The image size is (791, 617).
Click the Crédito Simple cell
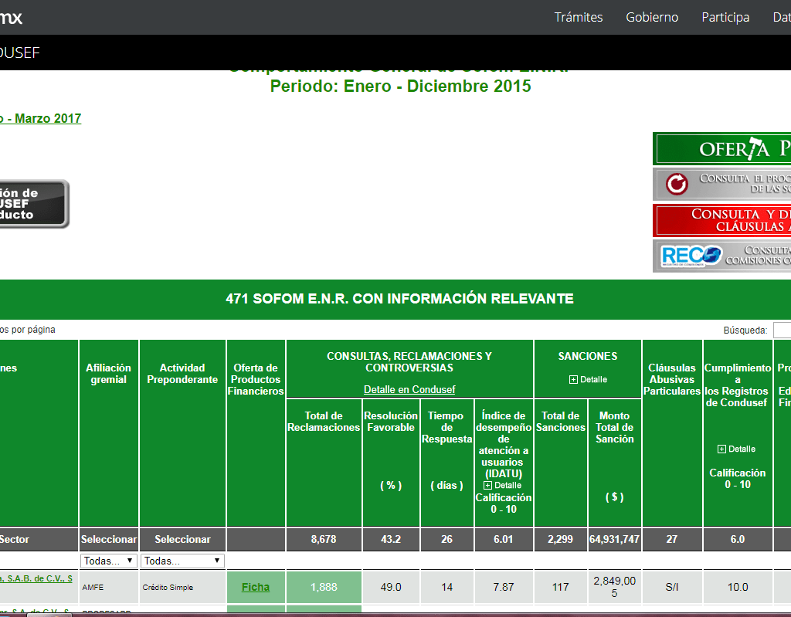(182, 587)
